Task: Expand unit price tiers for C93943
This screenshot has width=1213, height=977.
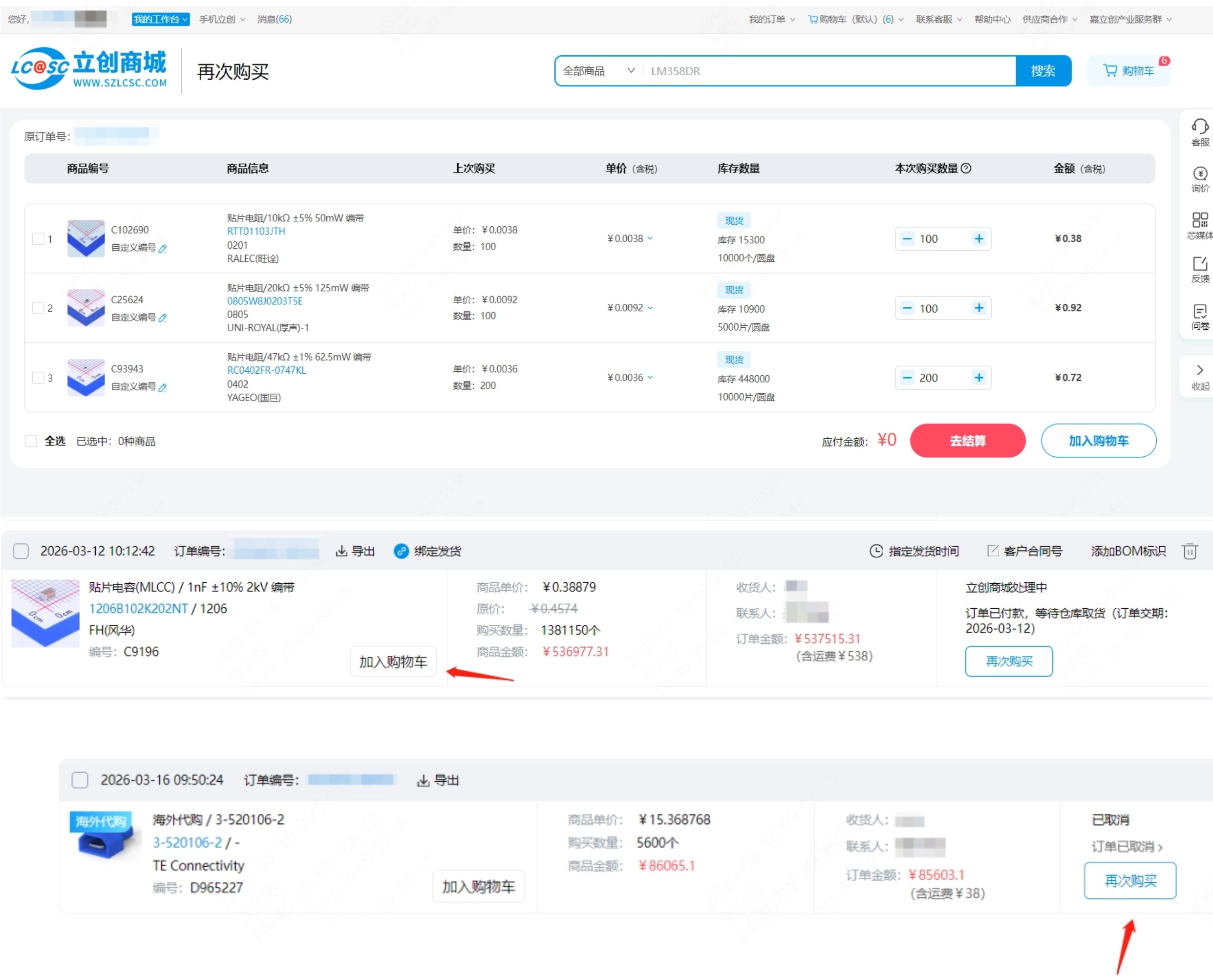Action: point(650,377)
